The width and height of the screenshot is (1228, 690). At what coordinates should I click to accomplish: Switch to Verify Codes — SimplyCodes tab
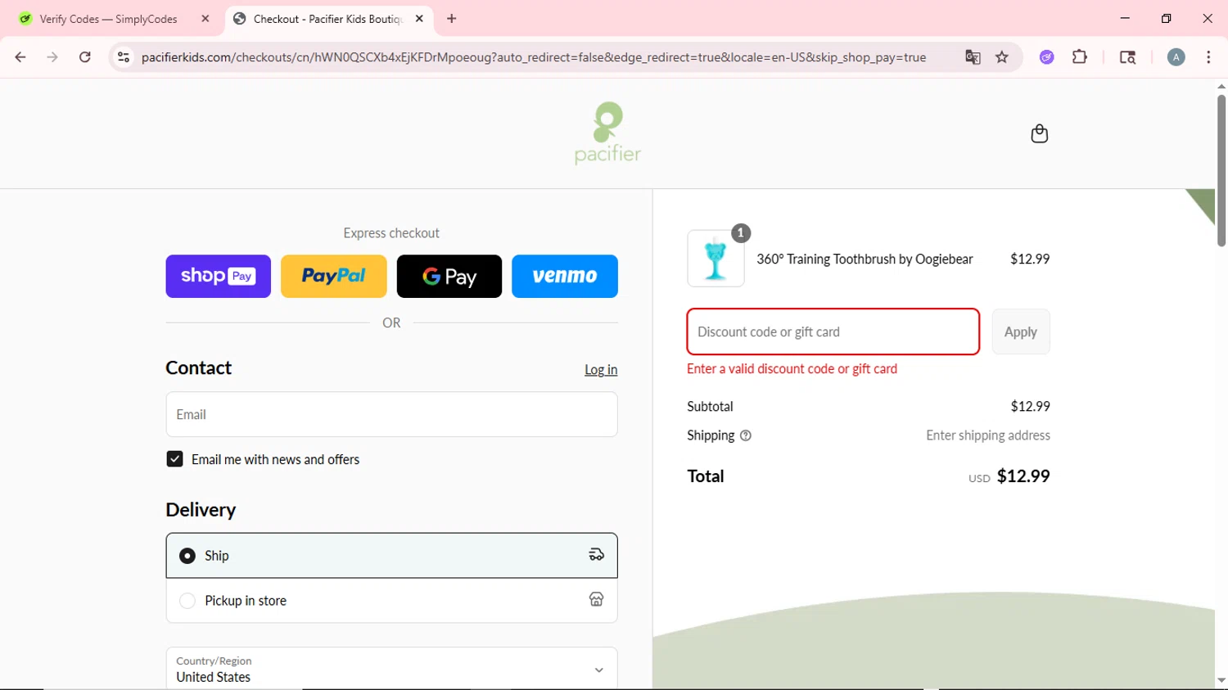coord(108,19)
